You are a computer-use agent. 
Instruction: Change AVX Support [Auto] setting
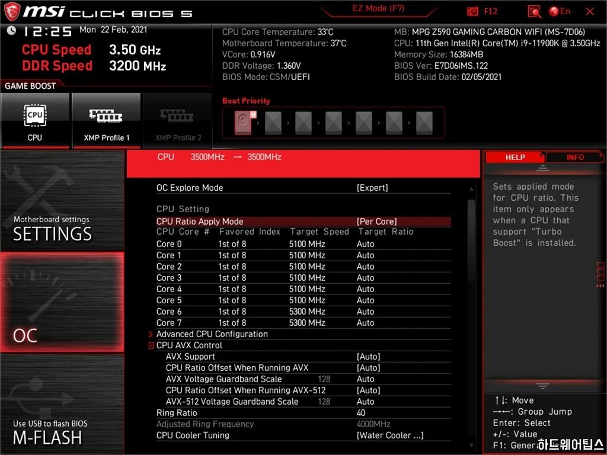pyautogui.click(x=368, y=356)
